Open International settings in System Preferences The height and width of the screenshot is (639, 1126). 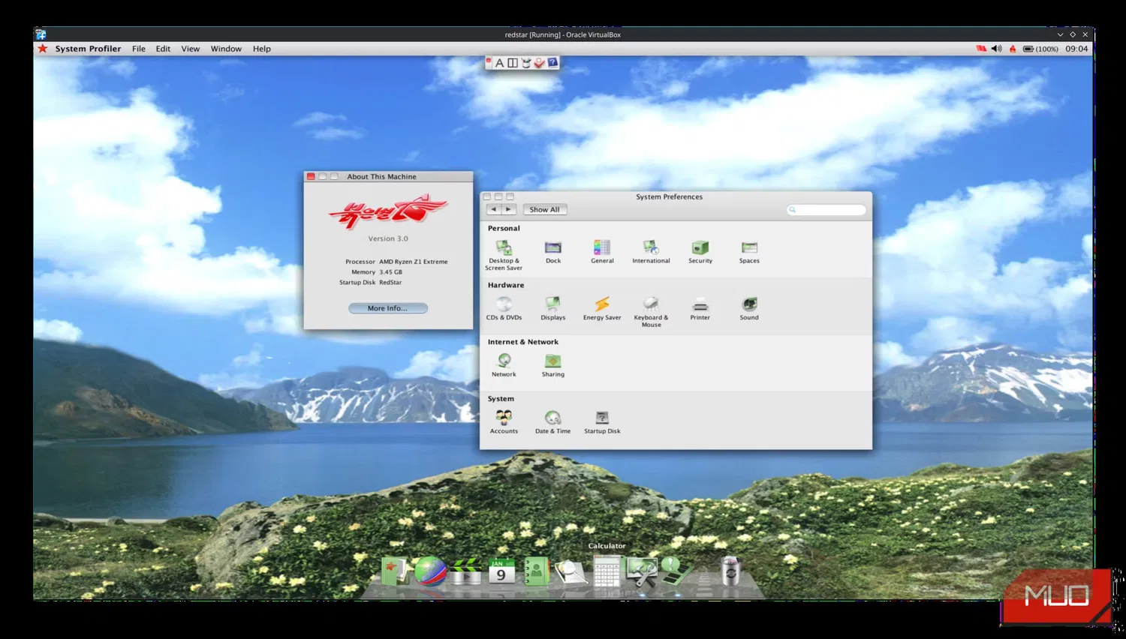pyautogui.click(x=651, y=252)
